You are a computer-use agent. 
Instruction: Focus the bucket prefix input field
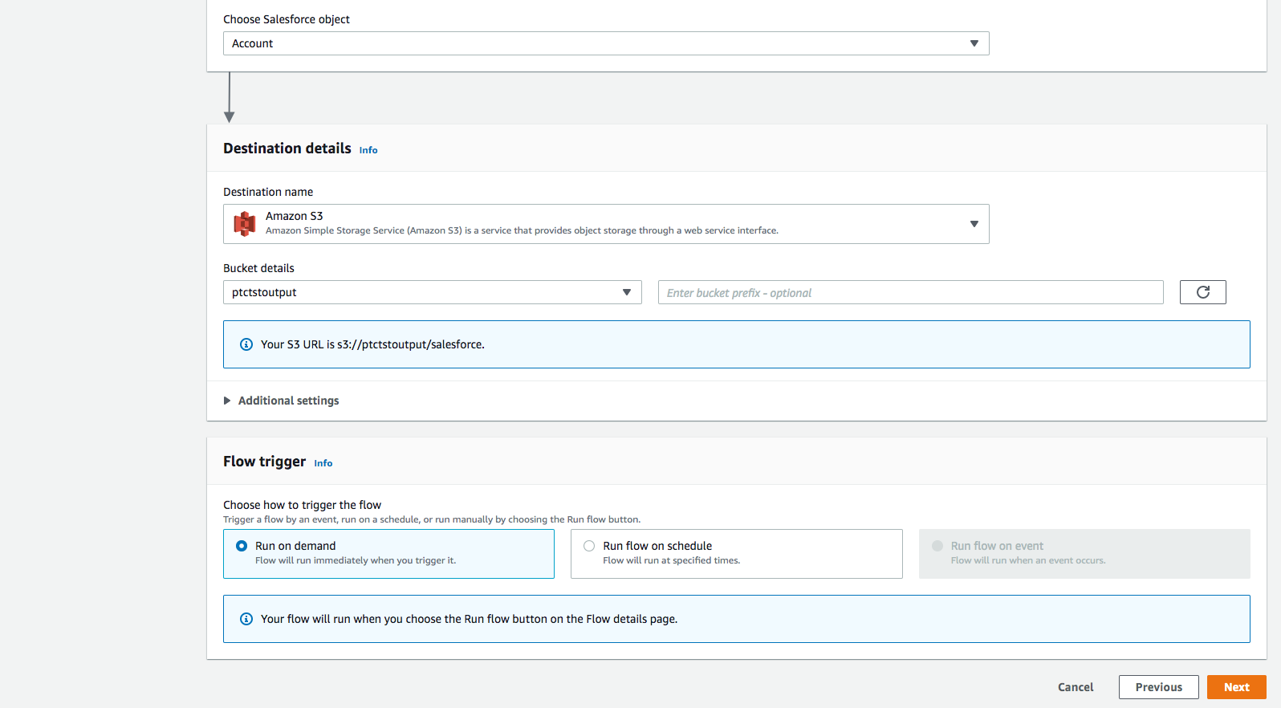(x=910, y=292)
